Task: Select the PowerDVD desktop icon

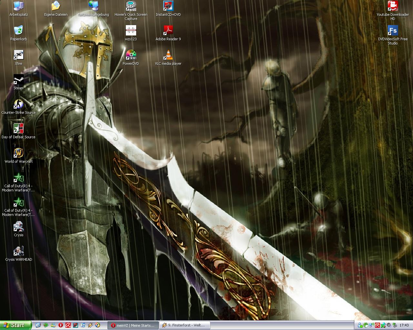Action: click(131, 58)
